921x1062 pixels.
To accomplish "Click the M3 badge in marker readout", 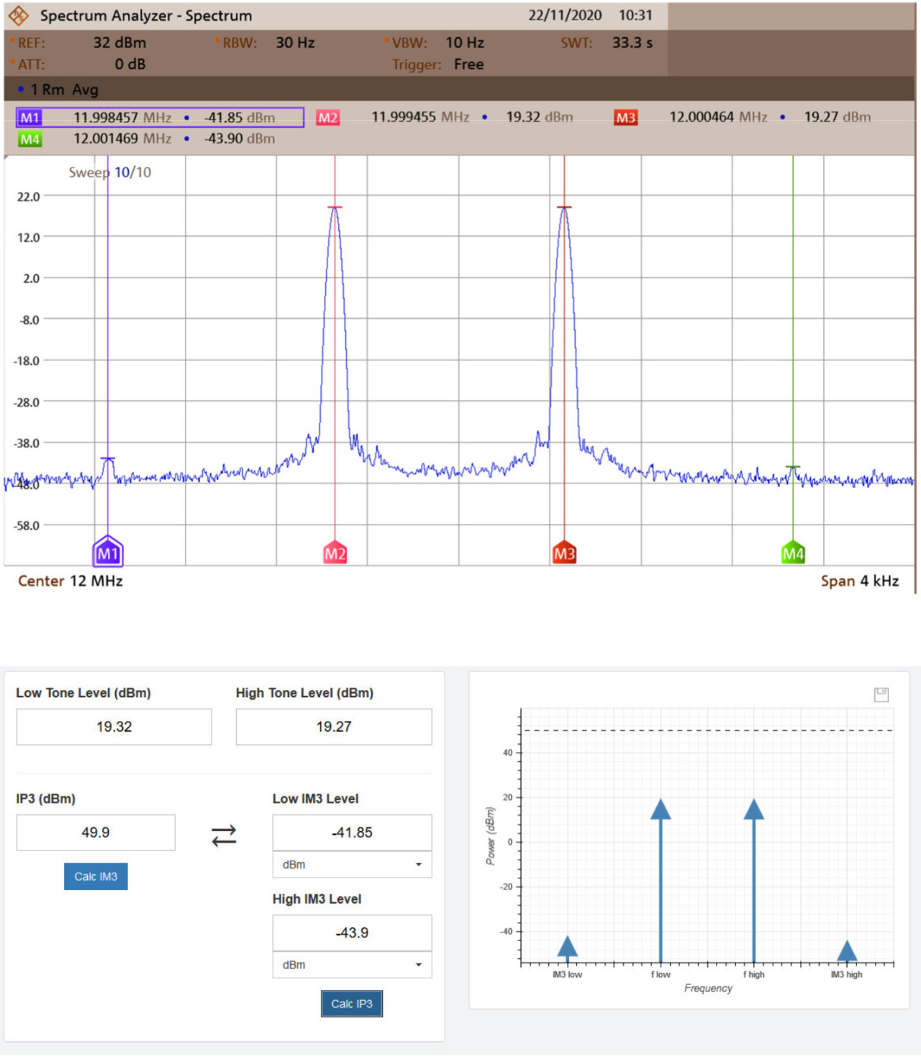I will pos(625,117).
